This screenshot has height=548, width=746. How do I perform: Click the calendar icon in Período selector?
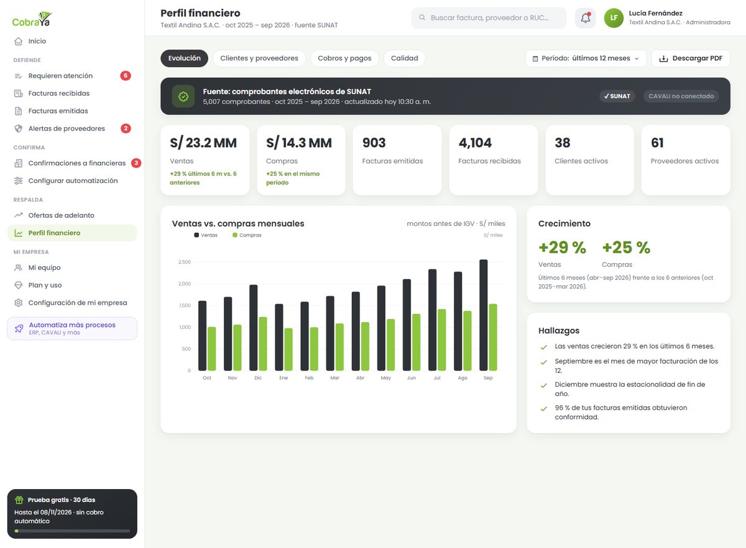click(535, 58)
